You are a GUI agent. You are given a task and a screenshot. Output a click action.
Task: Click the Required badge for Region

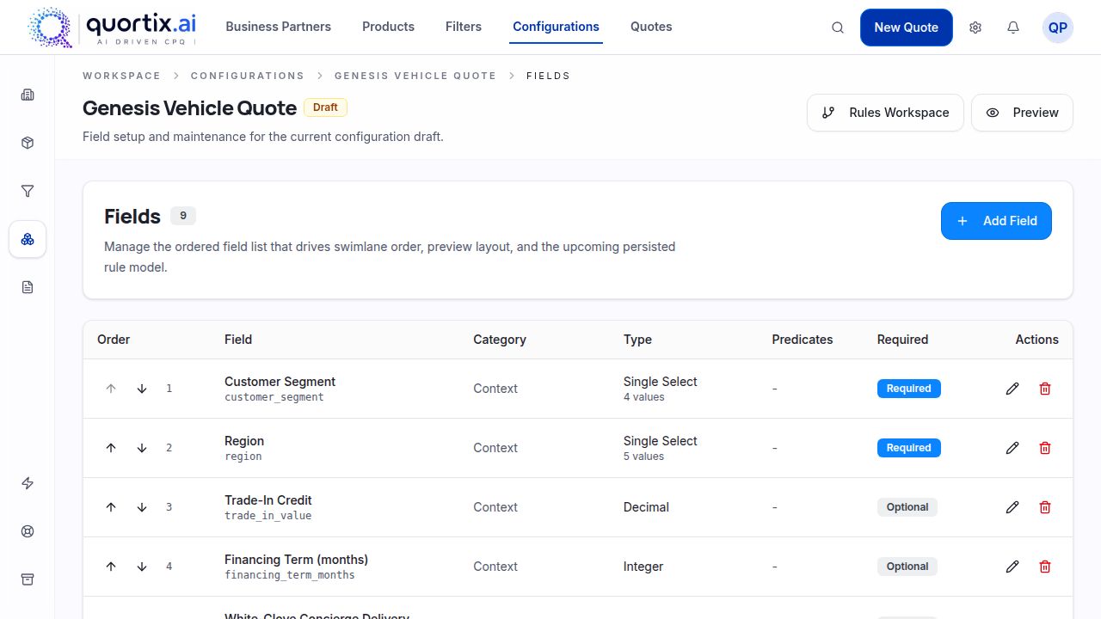tap(909, 448)
